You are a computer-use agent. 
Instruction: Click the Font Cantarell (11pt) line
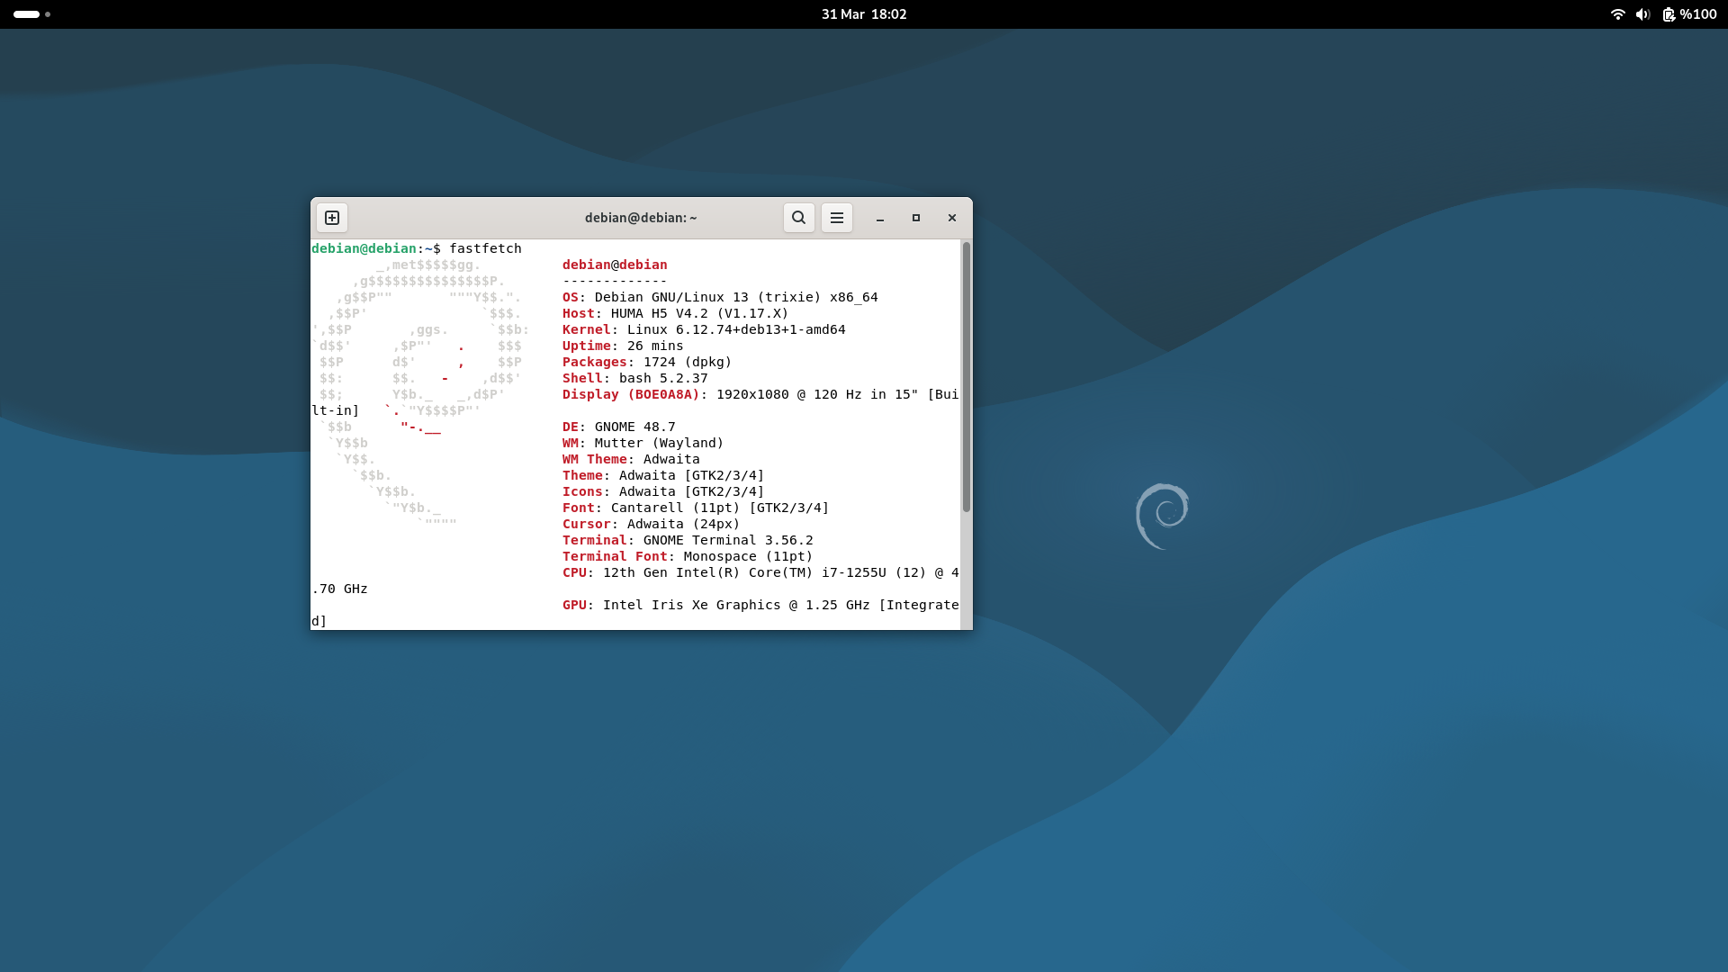696,508
